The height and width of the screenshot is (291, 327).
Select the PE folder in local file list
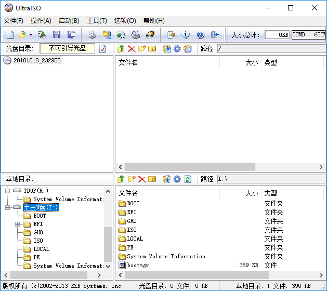(x=130, y=247)
